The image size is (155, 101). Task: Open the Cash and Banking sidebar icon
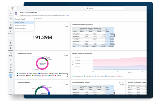click(11, 25)
